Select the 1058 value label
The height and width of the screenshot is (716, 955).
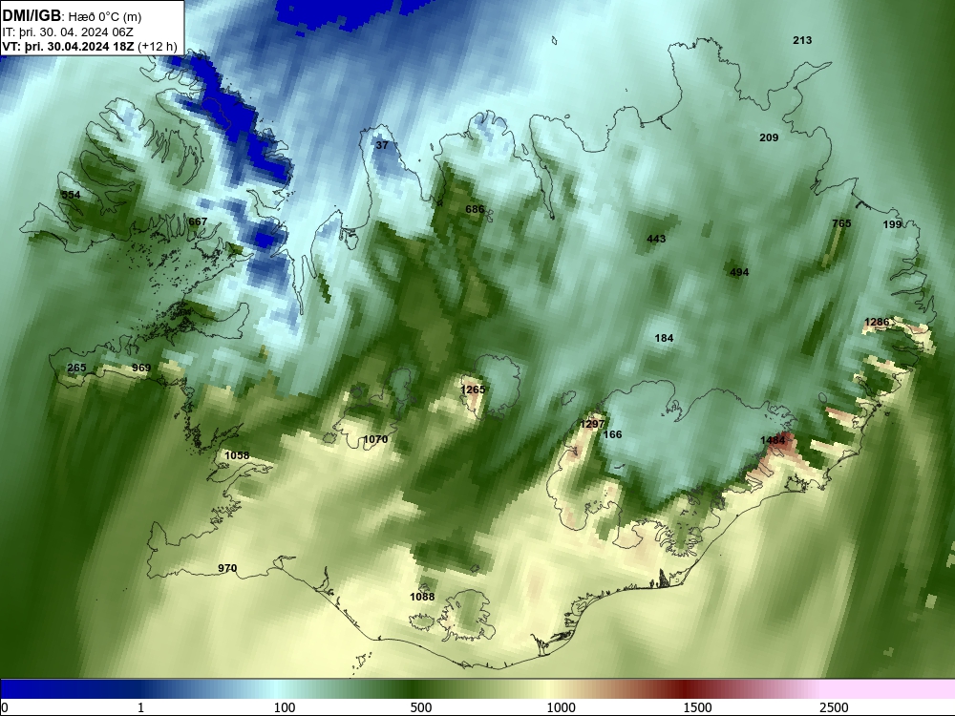[x=237, y=455]
